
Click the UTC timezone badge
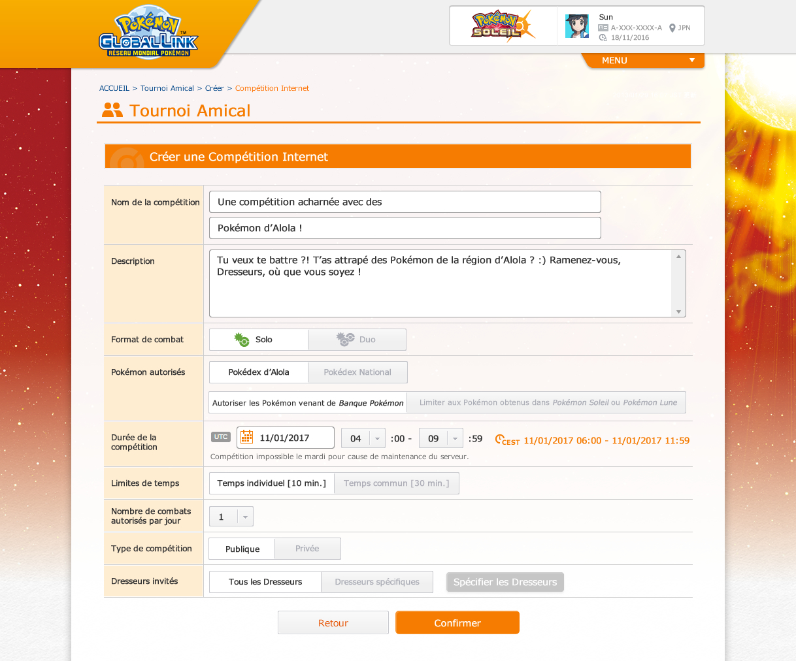point(221,437)
